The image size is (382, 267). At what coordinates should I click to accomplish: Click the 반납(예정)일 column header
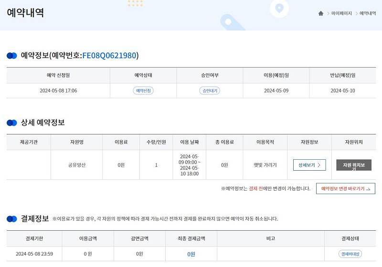click(342, 75)
